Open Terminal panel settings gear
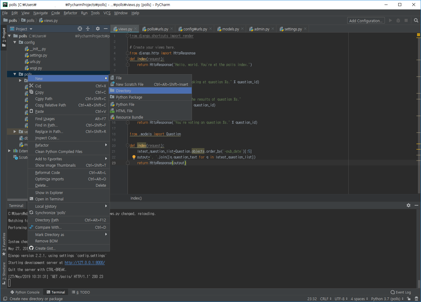Screen dimensions: 421x302 [409, 205]
